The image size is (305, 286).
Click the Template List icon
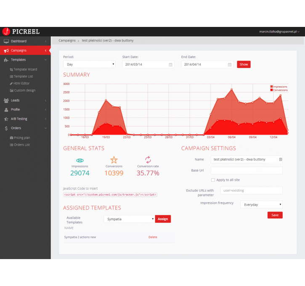point(11,77)
